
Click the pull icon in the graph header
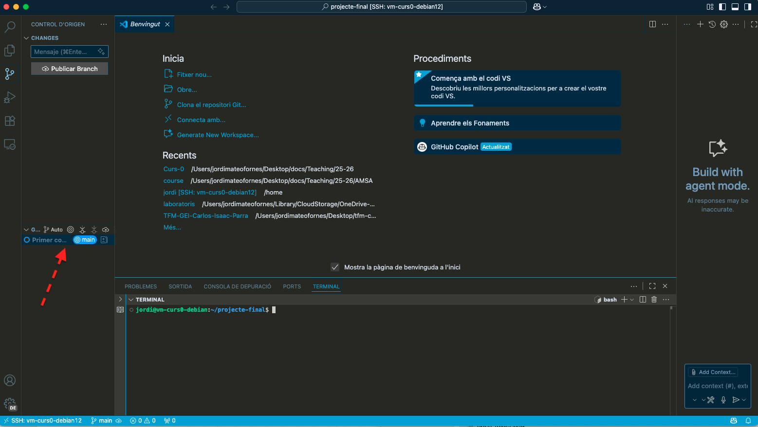(x=94, y=230)
